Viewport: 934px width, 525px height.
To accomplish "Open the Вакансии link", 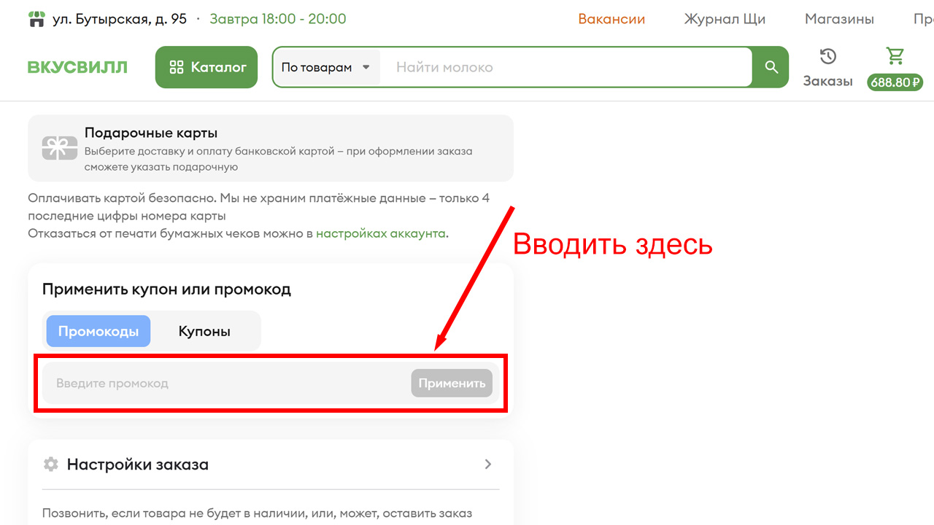I will tap(611, 19).
